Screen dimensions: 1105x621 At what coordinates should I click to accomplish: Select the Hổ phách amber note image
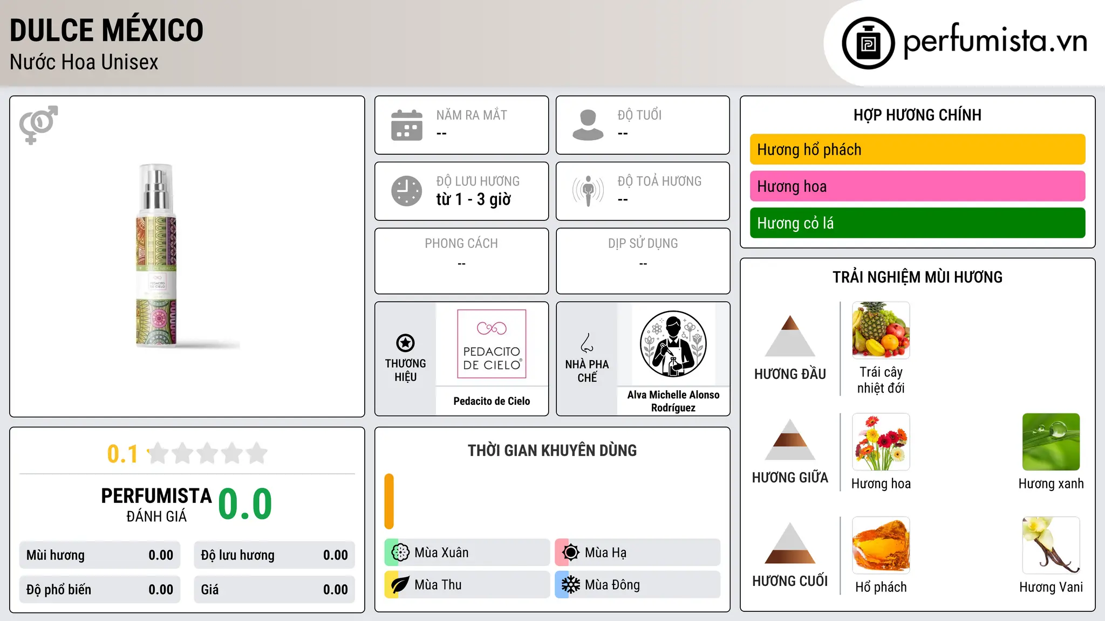click(881, 546)
